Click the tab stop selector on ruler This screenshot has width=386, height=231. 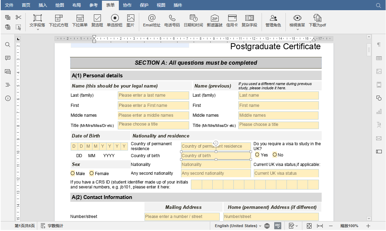(18, 39)
